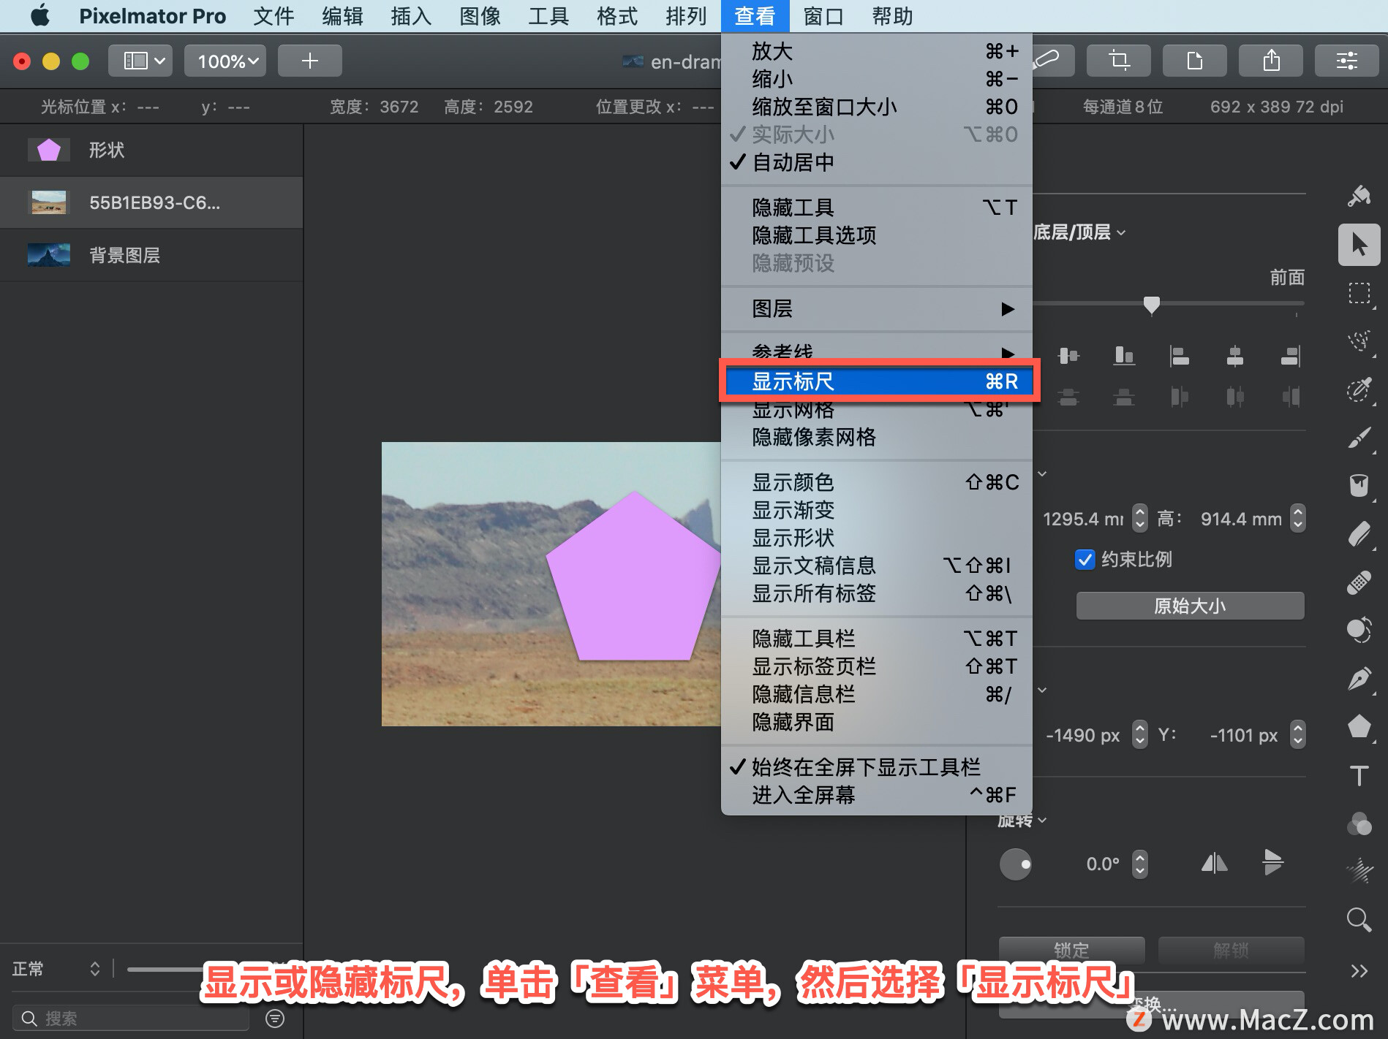Click the document page icon in toolbar

tap(1194, 61)
